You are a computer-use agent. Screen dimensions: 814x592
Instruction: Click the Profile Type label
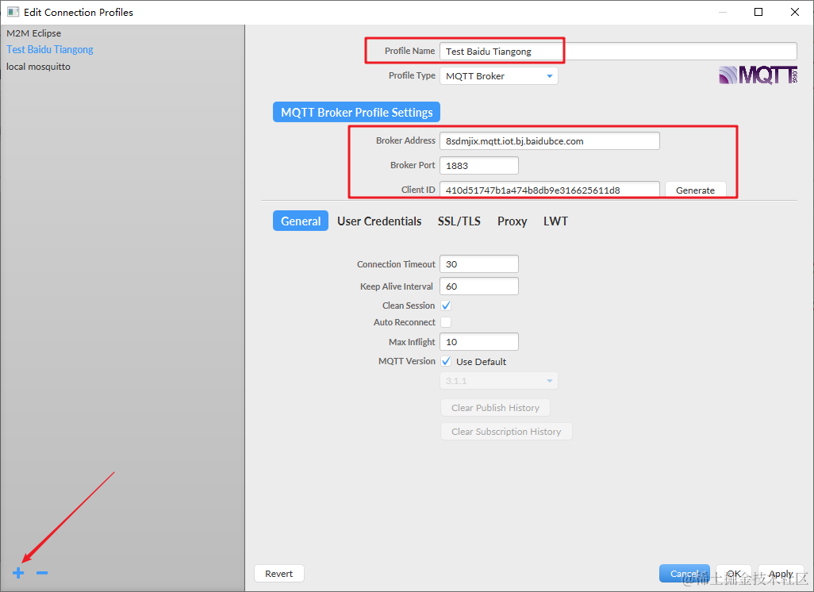pyautogui.click(x=413, y=75)
